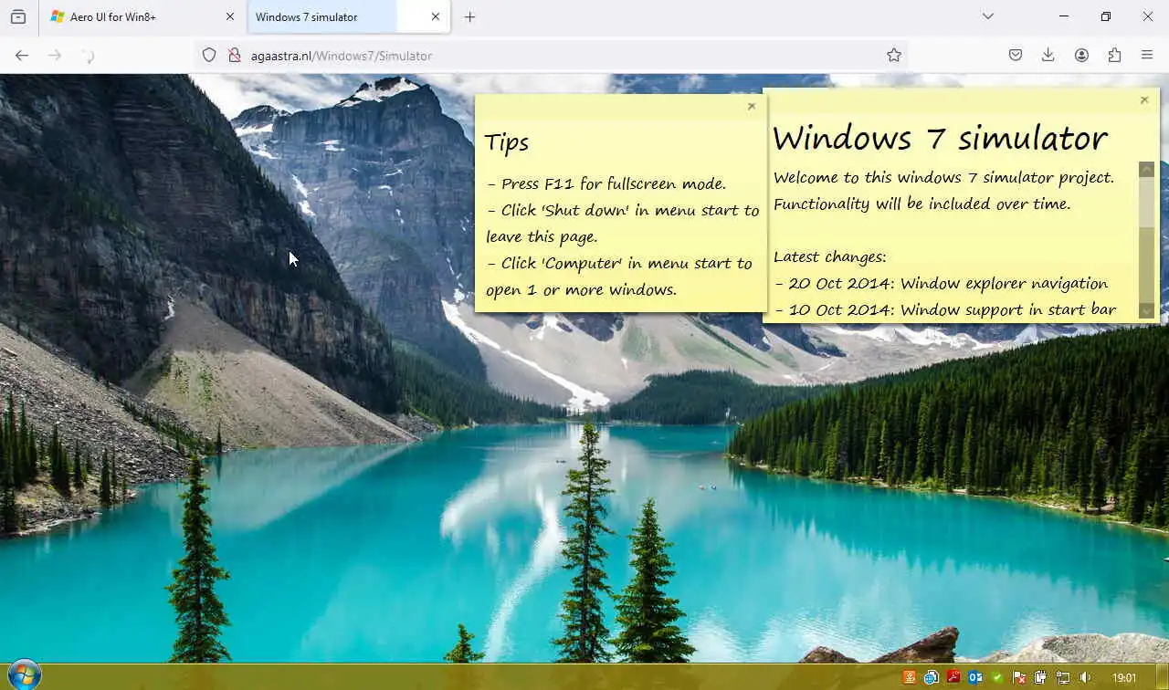Click the Show desktop strip at taskbar end

coord(1161,677)
